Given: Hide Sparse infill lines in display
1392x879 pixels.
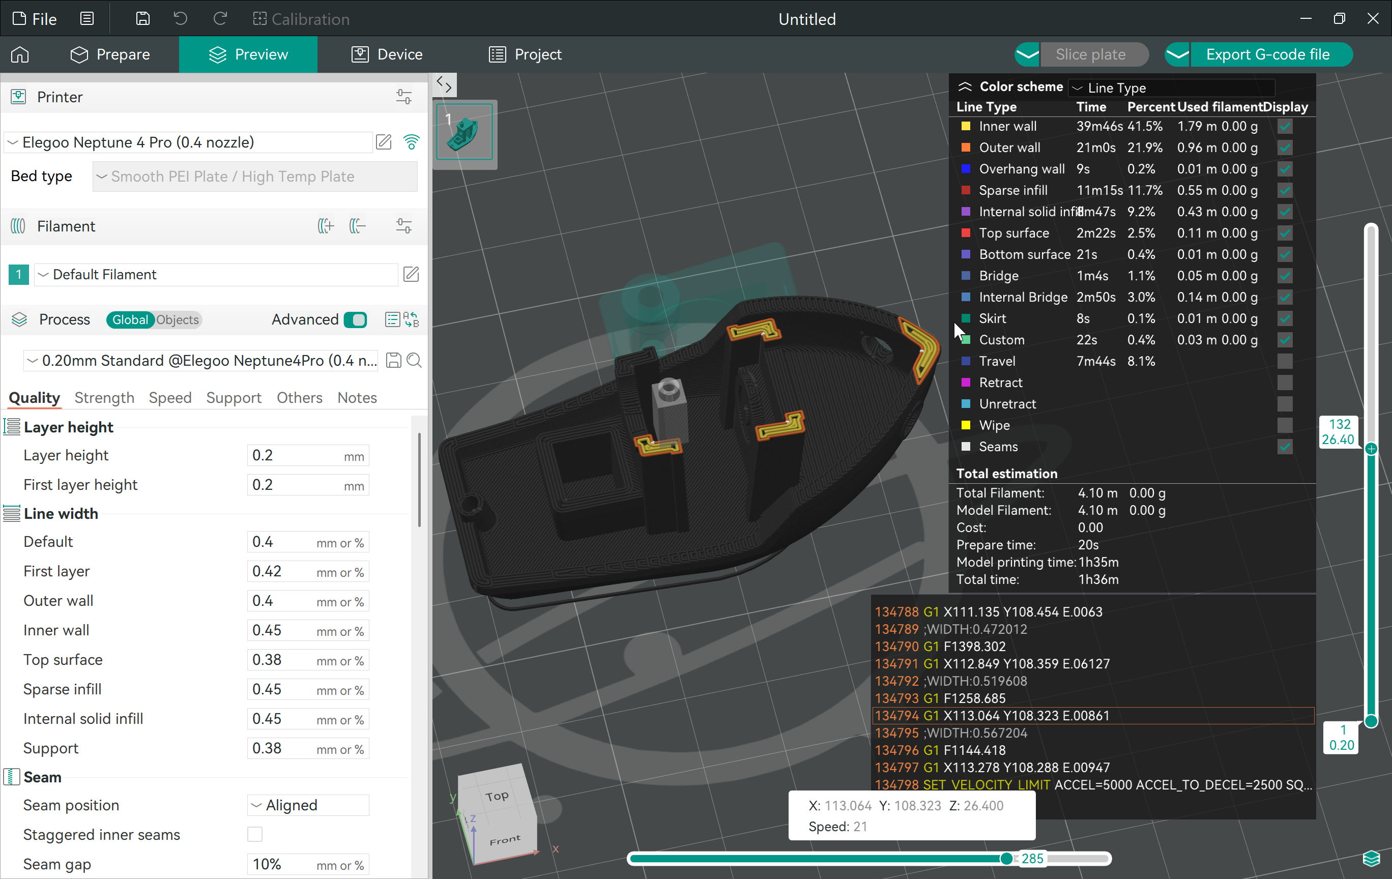Looking at the screenshot, I should [x=1285, y=190].
